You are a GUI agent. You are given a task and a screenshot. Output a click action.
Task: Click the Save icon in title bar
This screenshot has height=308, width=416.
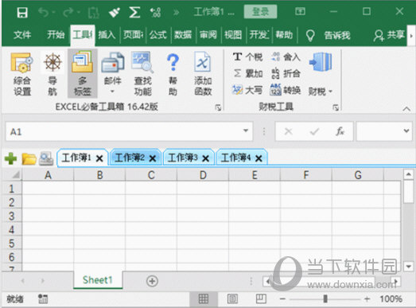point(22,12)
